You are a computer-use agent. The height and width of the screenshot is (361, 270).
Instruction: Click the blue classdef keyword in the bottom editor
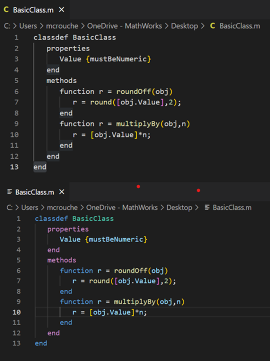51,219
